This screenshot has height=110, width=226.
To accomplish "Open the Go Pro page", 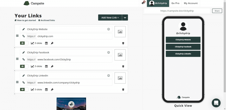I will pyautogui.click(x=175, y=3).
